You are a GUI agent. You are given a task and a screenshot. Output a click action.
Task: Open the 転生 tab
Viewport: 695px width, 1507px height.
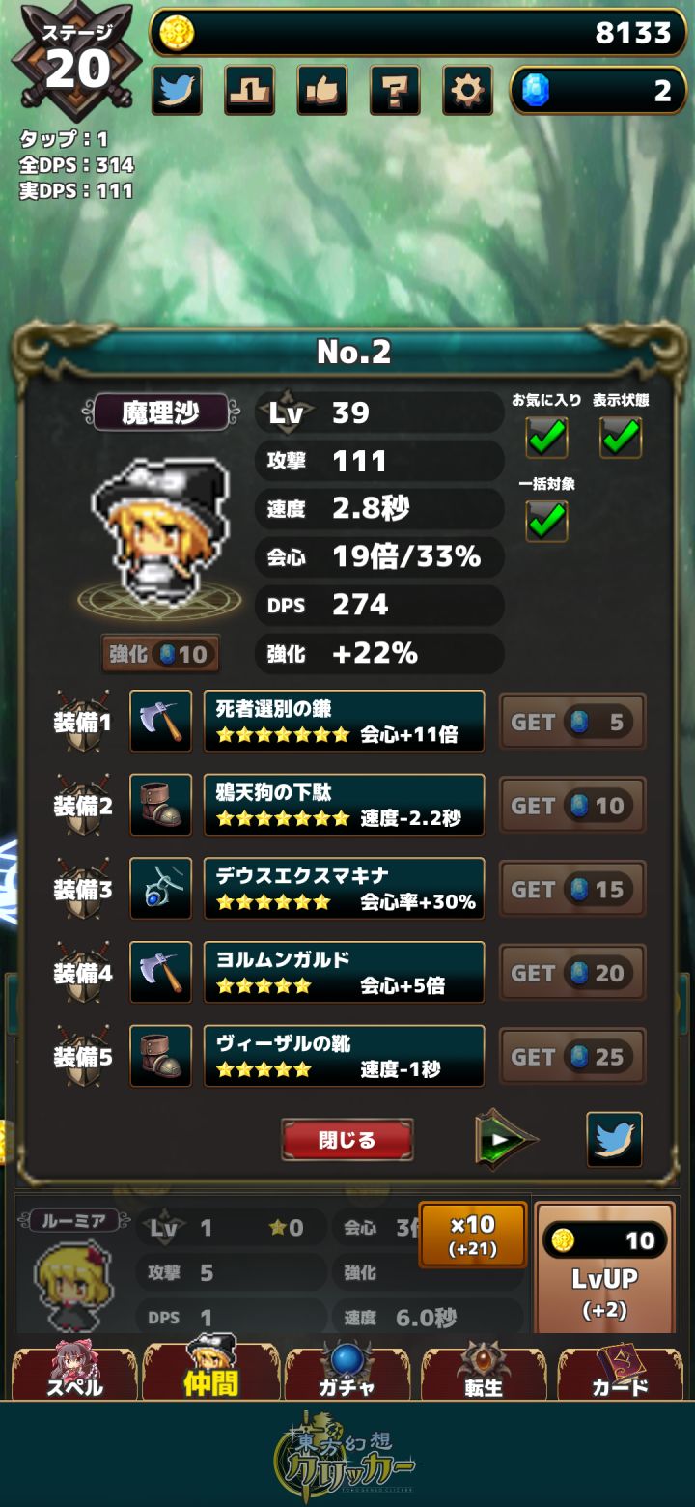coord(484,1370)
